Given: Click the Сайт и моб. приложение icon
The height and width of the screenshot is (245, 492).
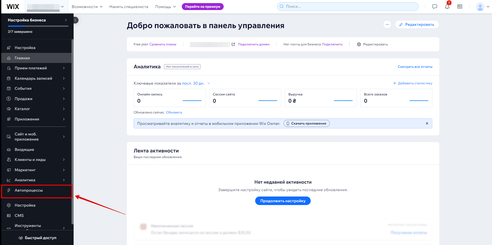Looking at the screenshot, I should pyautogui.click(x=9, y=137).
